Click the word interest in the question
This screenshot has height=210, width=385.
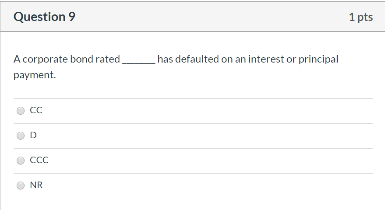click(266, 59)
